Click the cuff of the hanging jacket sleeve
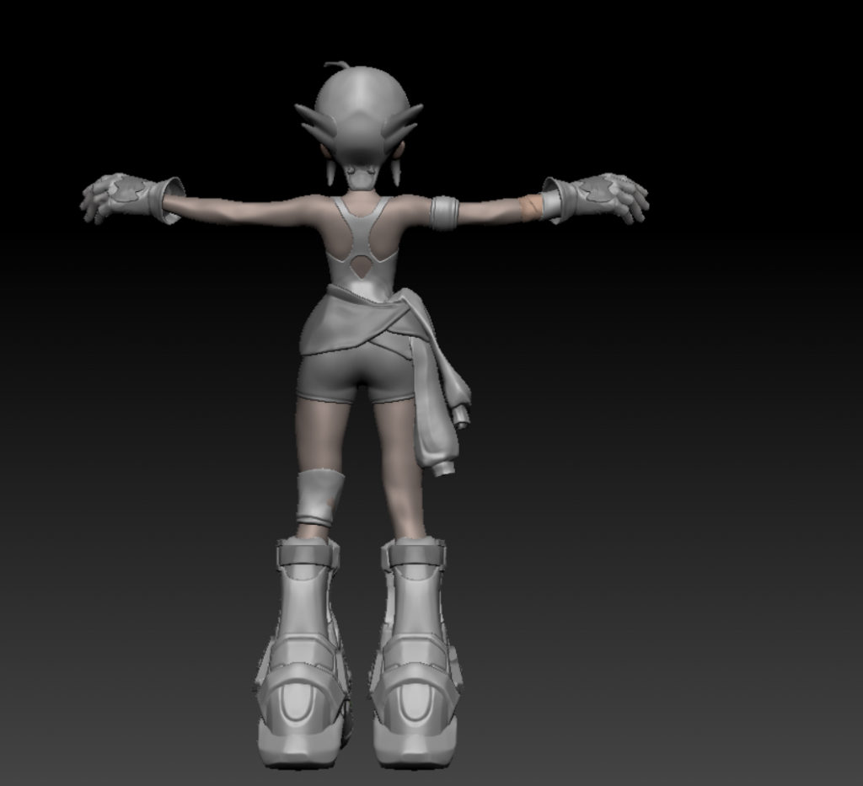This screenshot has height=786, width=863. click(x=445, y=468)
